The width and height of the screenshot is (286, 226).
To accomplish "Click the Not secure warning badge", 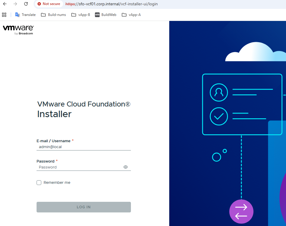I will [x=49, y=4].
